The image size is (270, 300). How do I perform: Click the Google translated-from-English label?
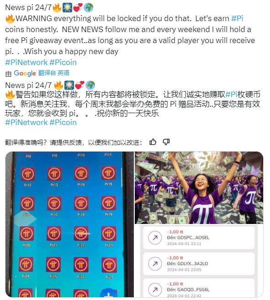tap(42, 73)
